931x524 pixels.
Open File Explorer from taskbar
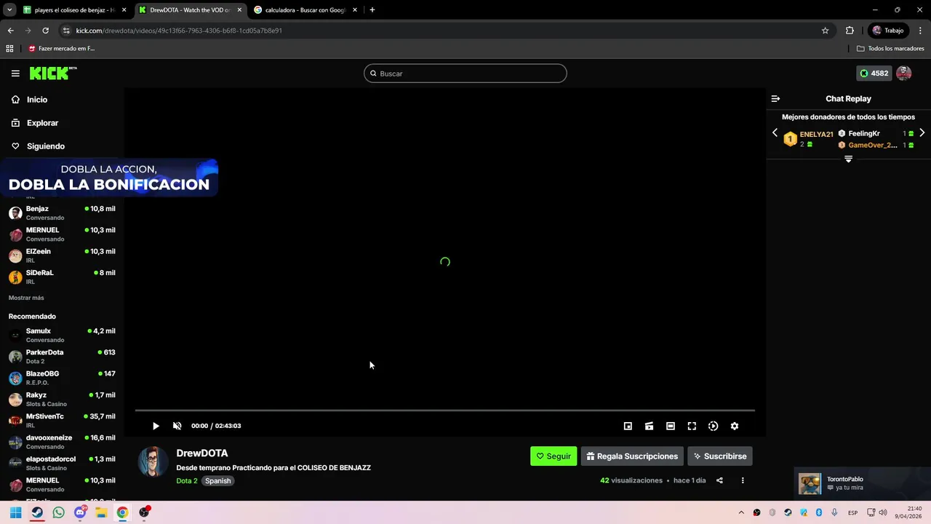point(101,512)
